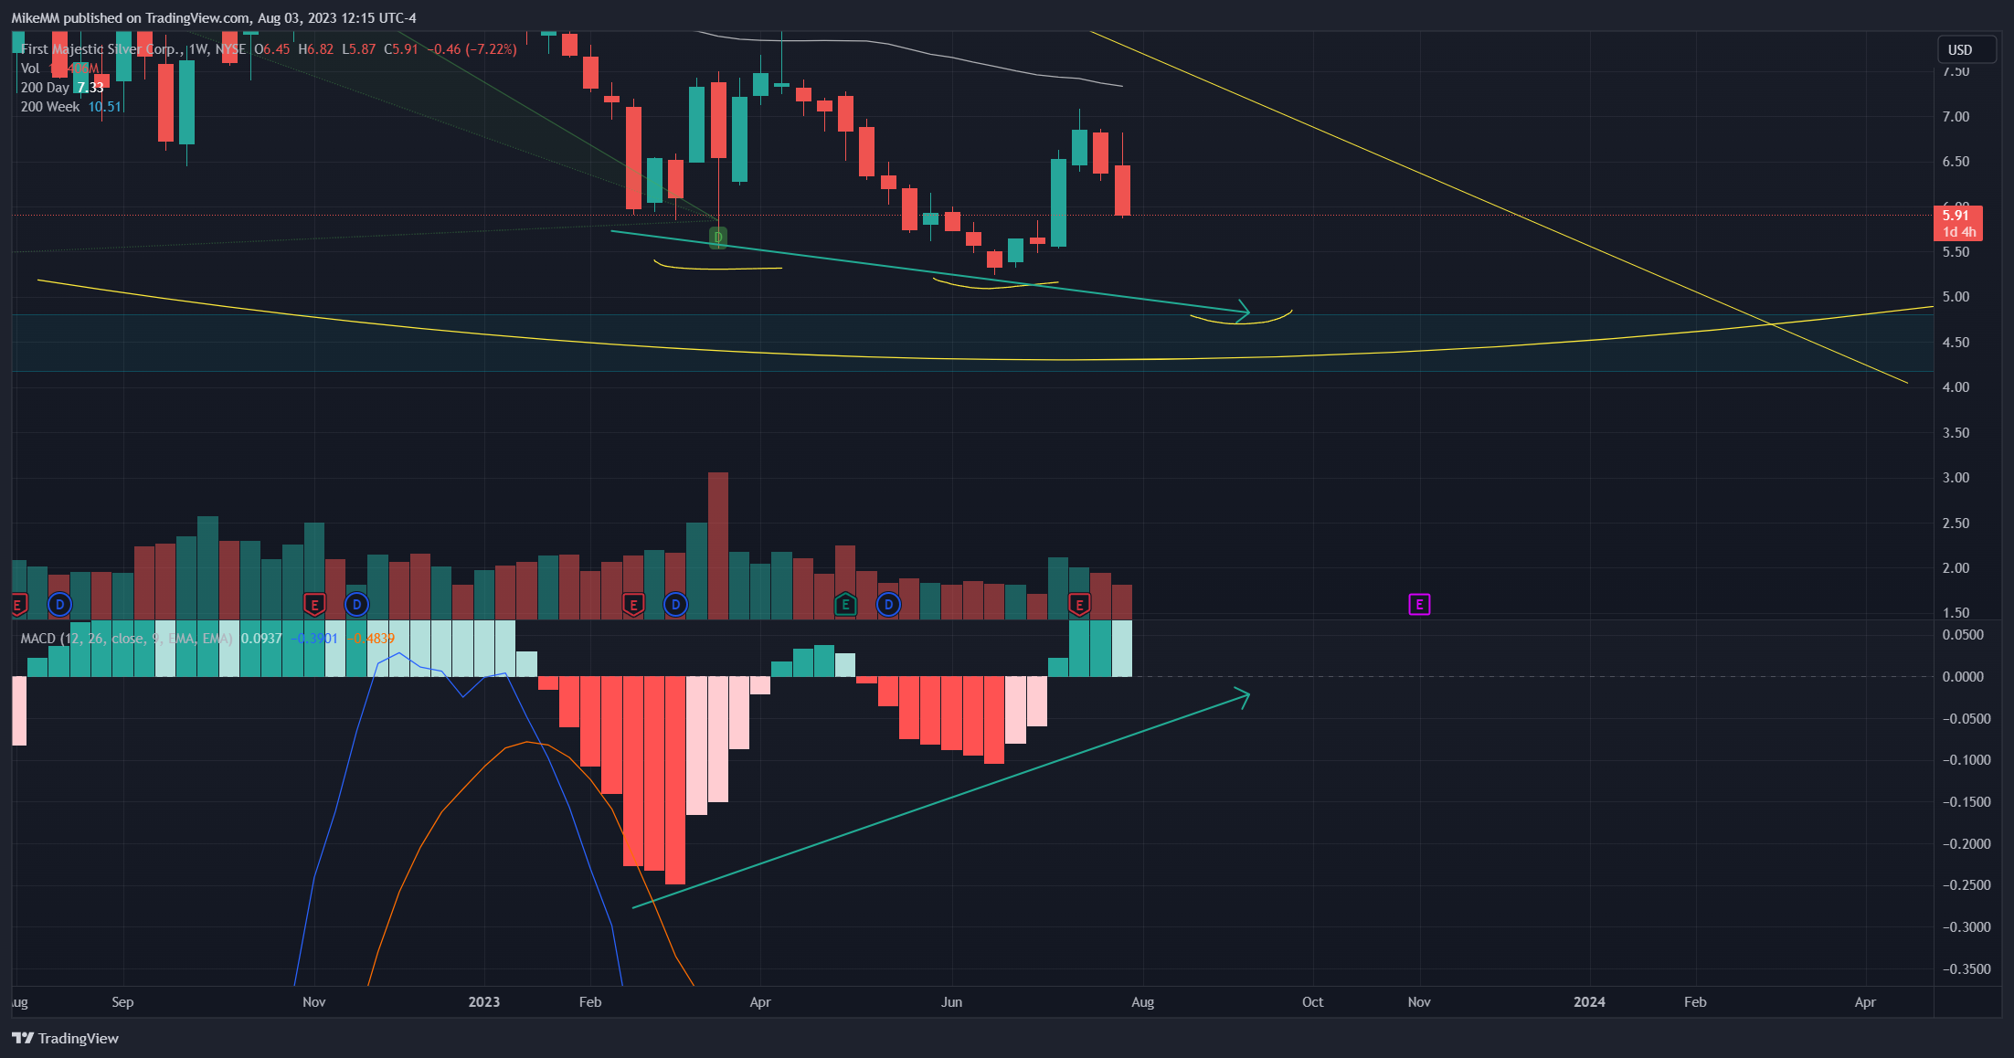Click the blue dividend D marker in early March 2023

coord(675,604)
